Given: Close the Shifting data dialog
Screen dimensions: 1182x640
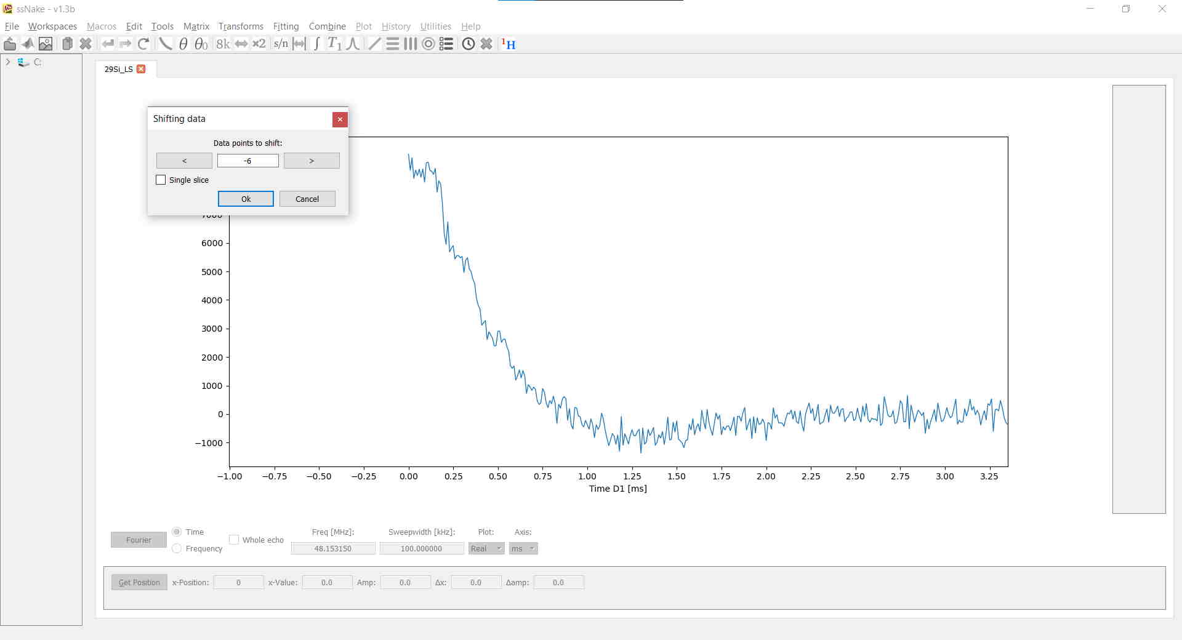Looking at the screenshot, I should coord(340,119).
